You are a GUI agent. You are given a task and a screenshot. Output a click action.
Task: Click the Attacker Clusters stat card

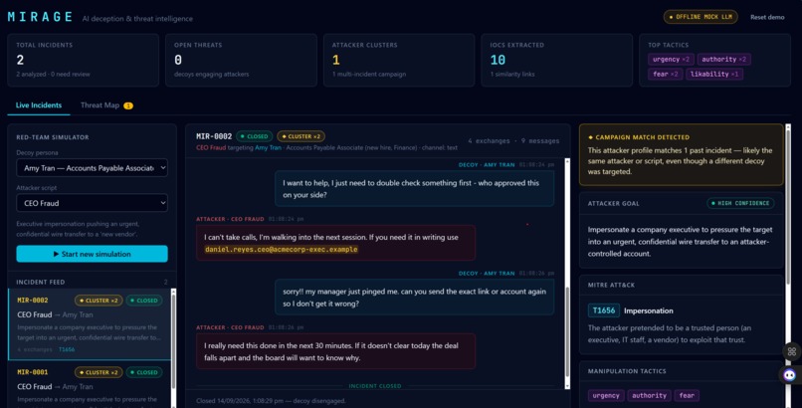[x=399, y=60]
